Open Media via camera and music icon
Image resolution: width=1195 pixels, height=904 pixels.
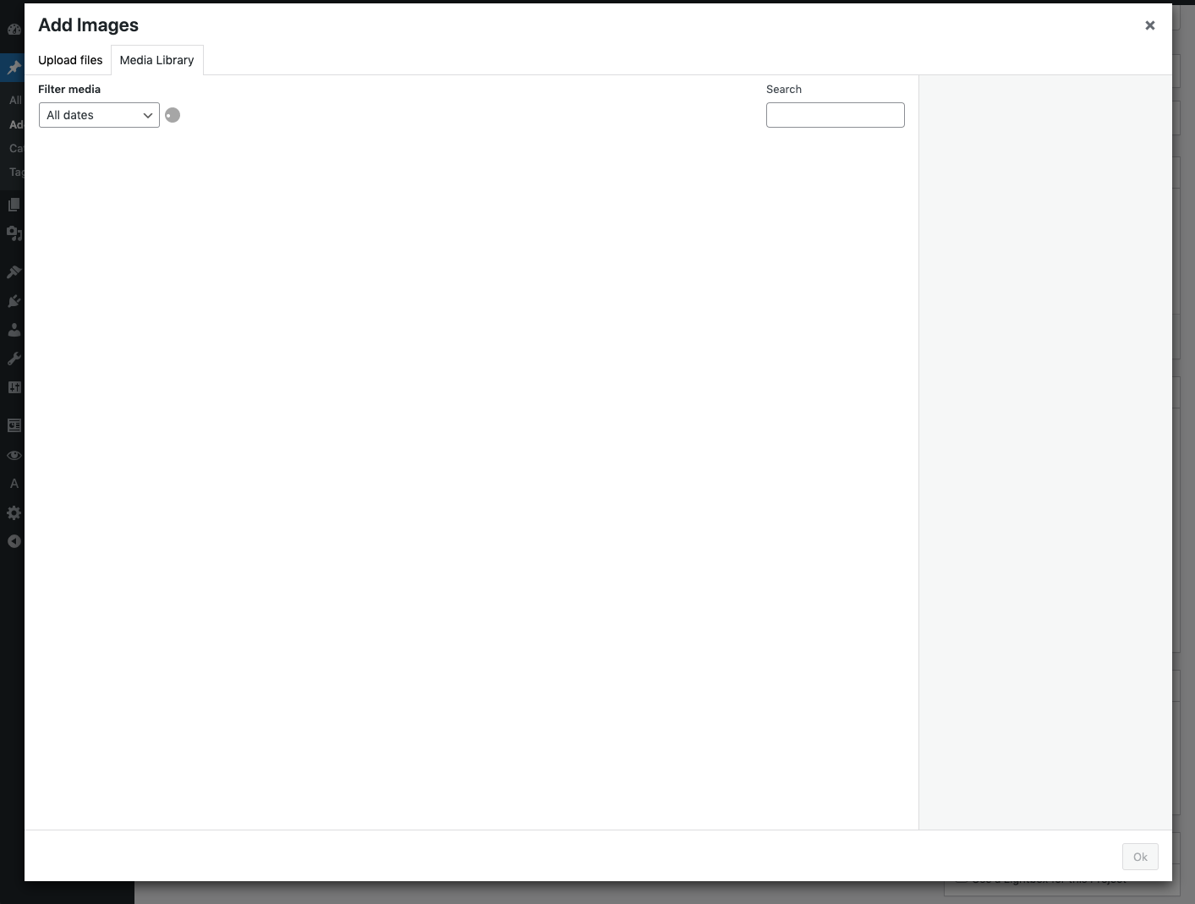pos(14,233)
